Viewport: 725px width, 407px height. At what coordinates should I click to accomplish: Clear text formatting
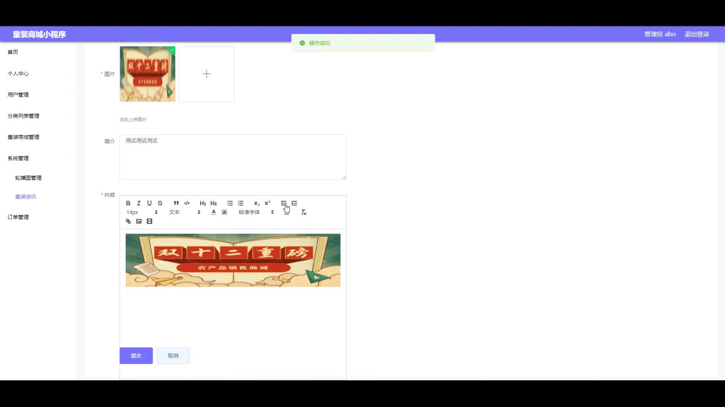(304, 212)
